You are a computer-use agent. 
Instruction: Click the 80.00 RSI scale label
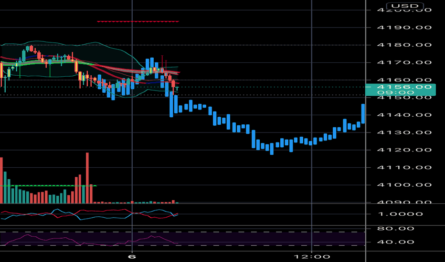(396, 229)
